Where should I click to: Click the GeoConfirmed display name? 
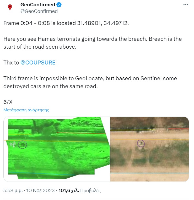[x=37, y=5]
